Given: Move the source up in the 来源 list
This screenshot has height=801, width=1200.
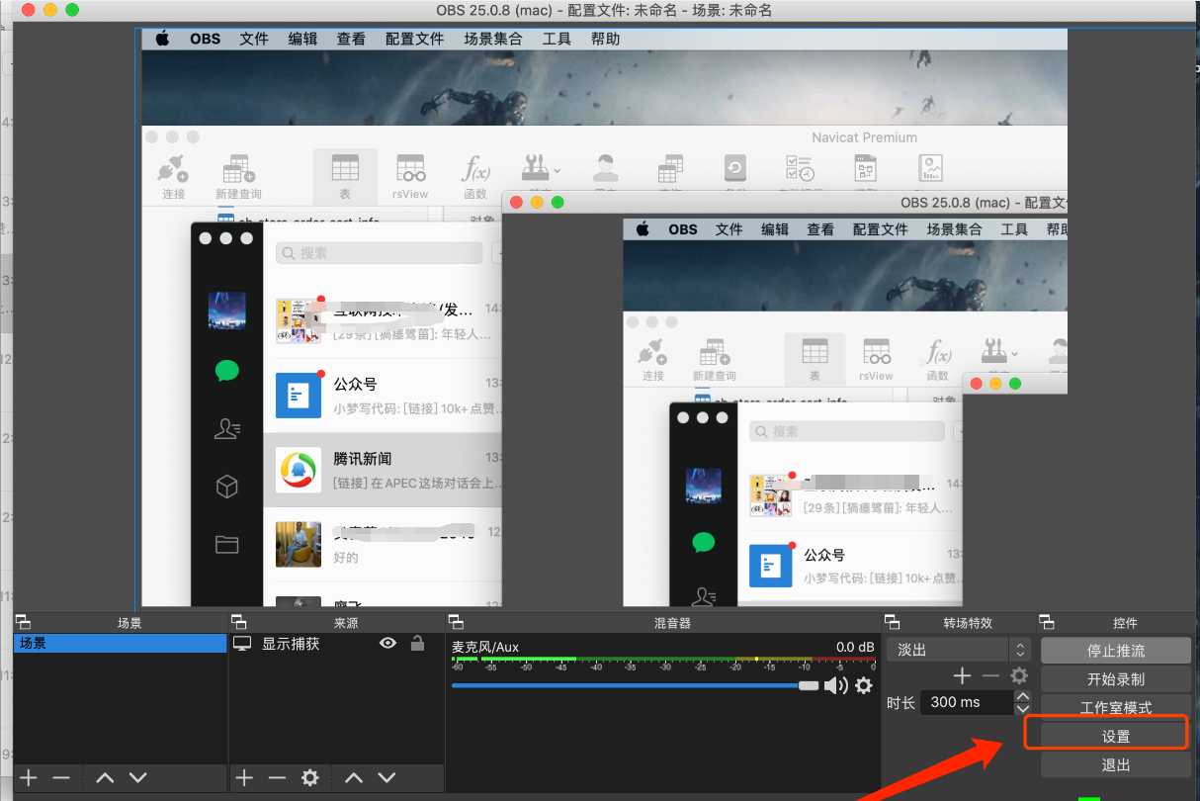Looking at the screenshot, I should click(354, 777).
